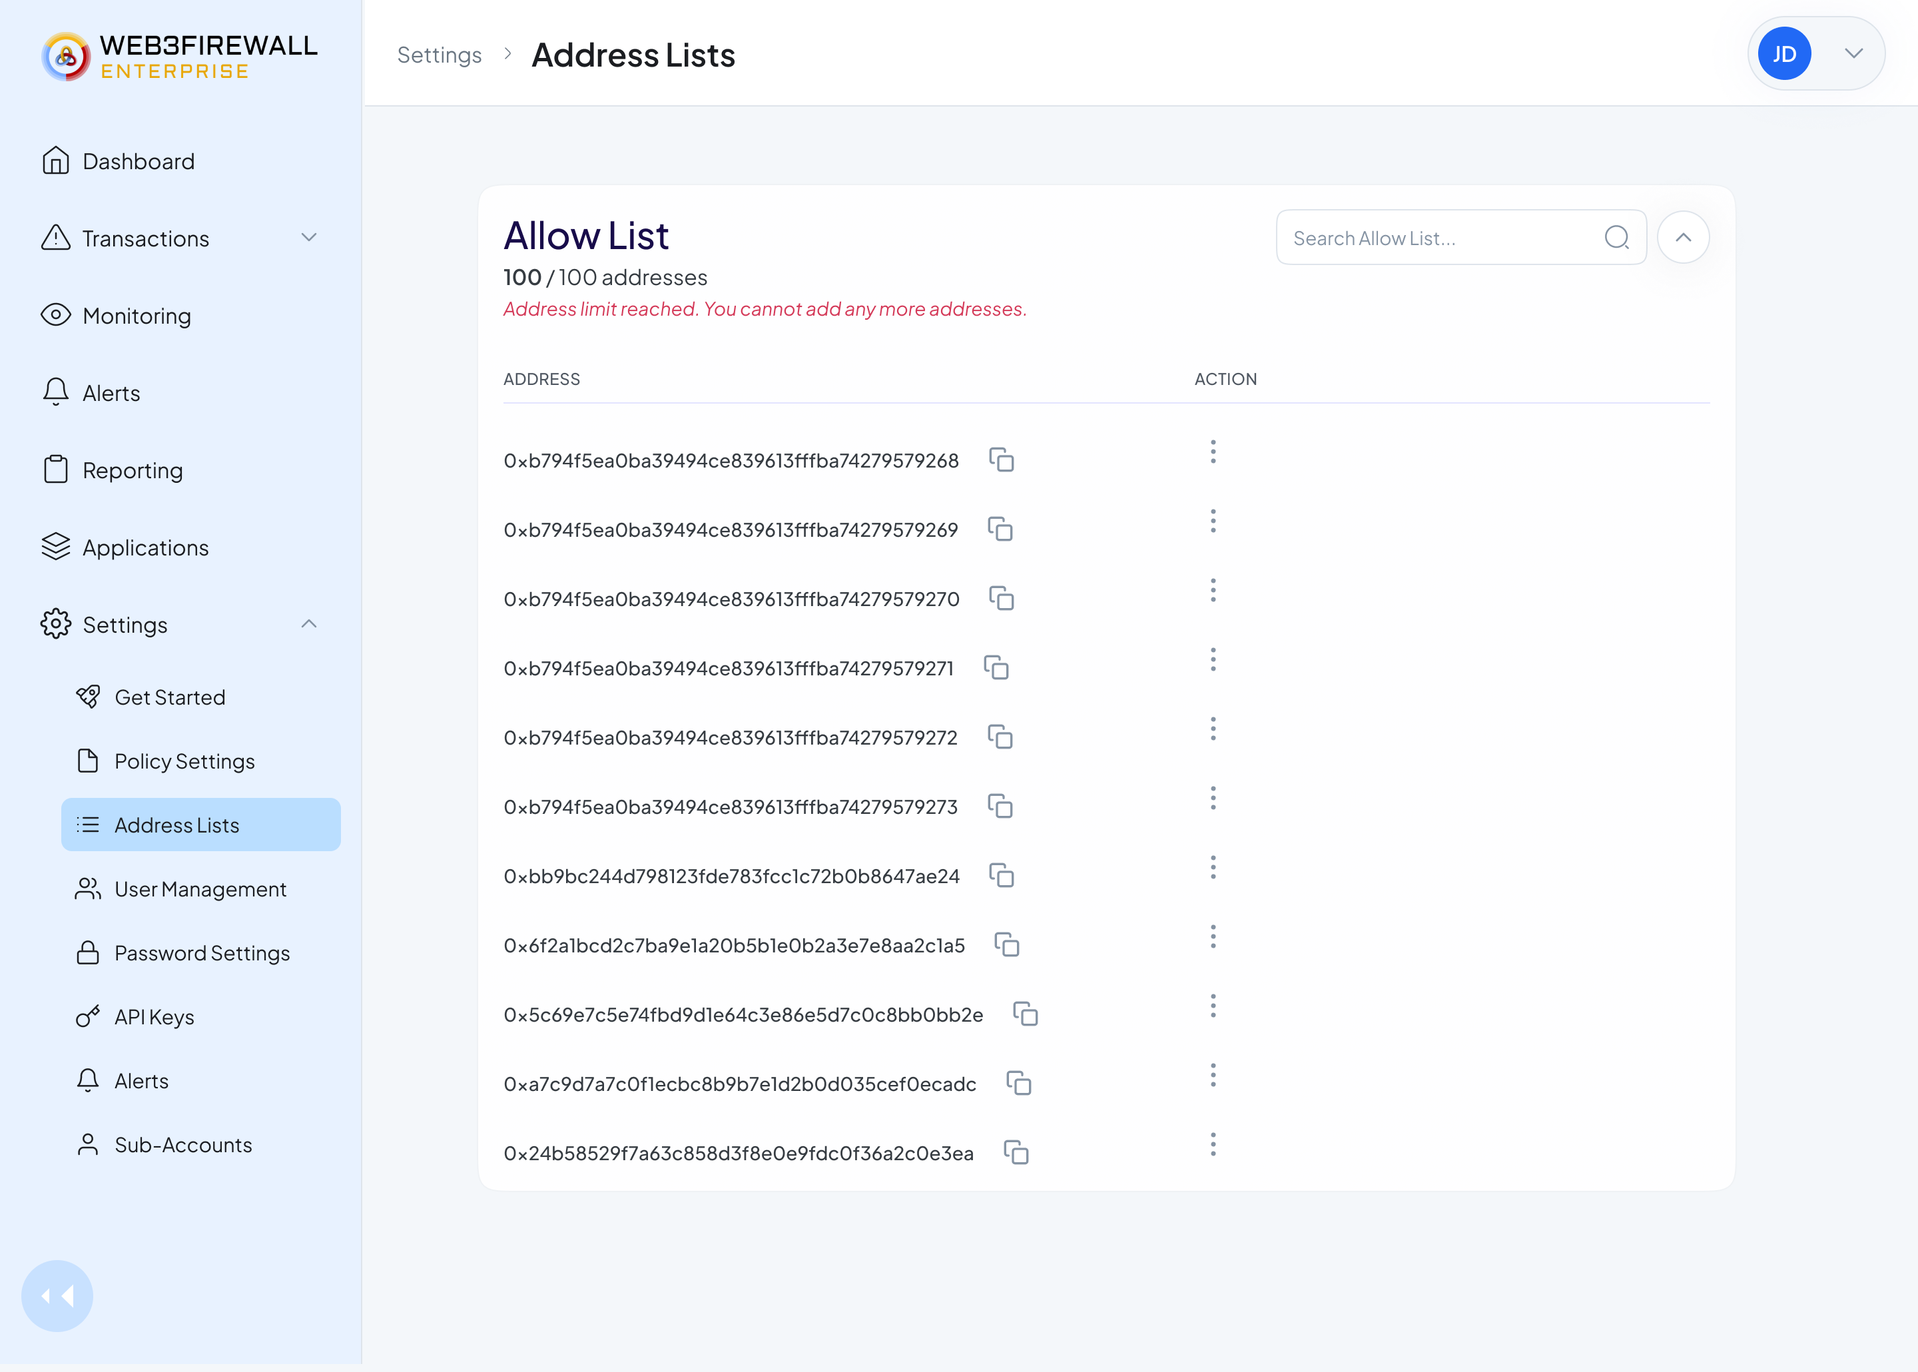
Task: Open the Reporting page
Action: click(x=113, y=471)
